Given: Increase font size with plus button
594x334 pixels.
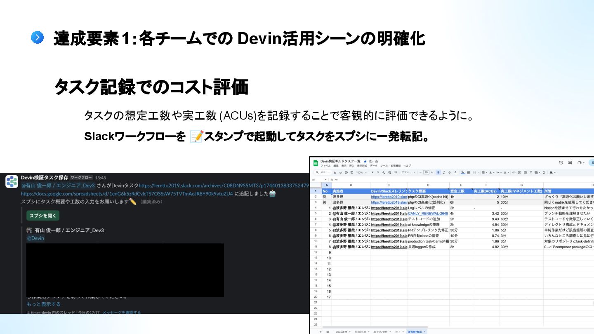Looking at the screenshot, I should [432, 172].
